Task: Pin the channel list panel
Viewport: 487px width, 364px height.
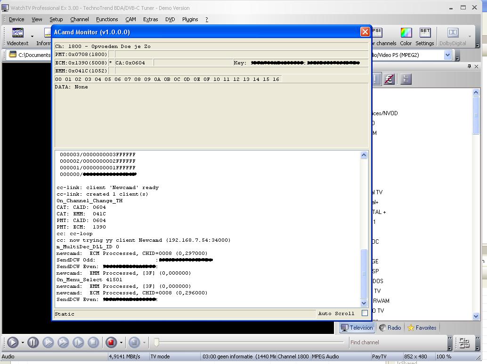Action: [469, 66]
